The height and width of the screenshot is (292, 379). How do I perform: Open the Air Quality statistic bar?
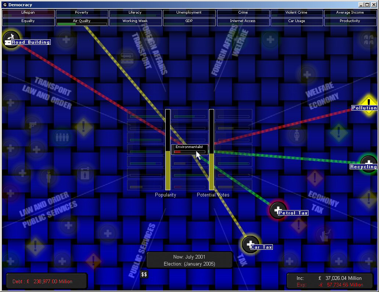[82, 22]
